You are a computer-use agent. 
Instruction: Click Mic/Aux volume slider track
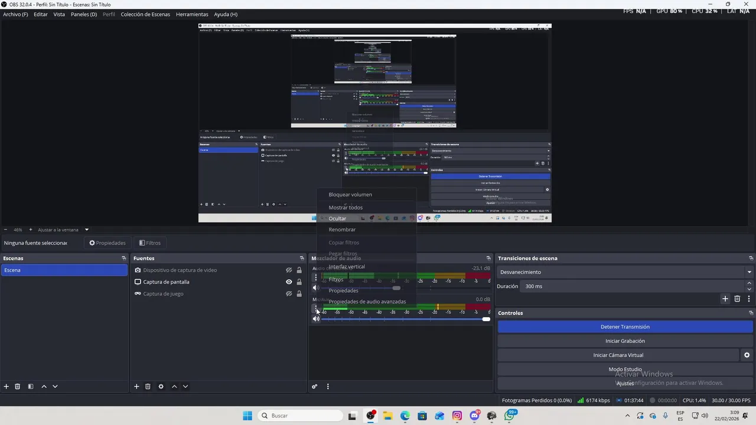coord(406,319)
